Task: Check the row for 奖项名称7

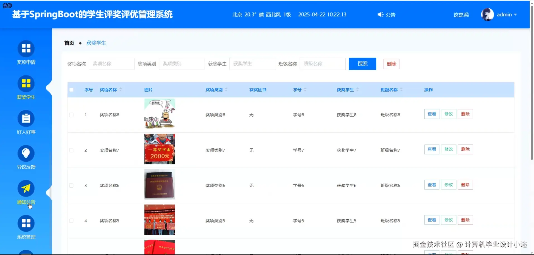Action: click(71, 150)
